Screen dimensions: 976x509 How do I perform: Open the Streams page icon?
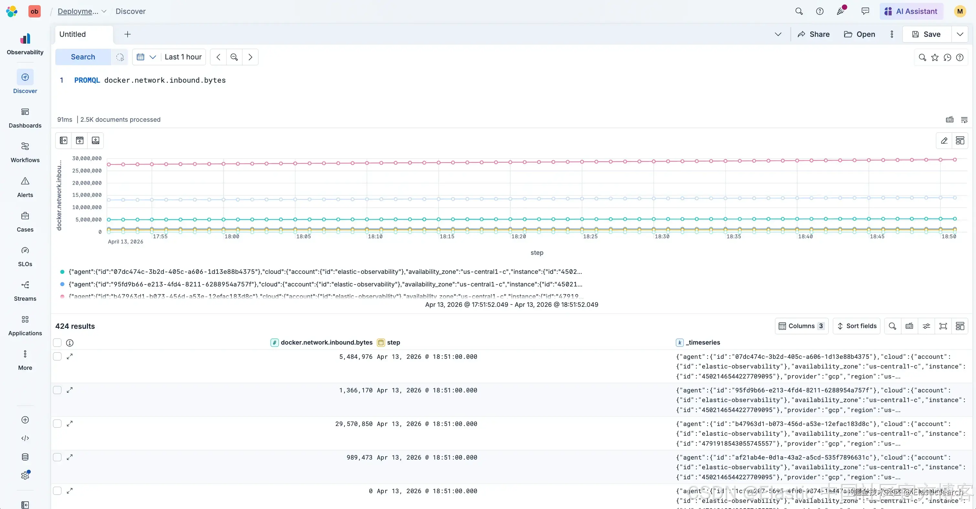25,285
